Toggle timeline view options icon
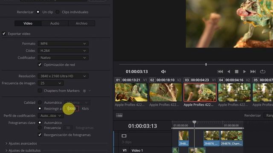 (119, 115)
